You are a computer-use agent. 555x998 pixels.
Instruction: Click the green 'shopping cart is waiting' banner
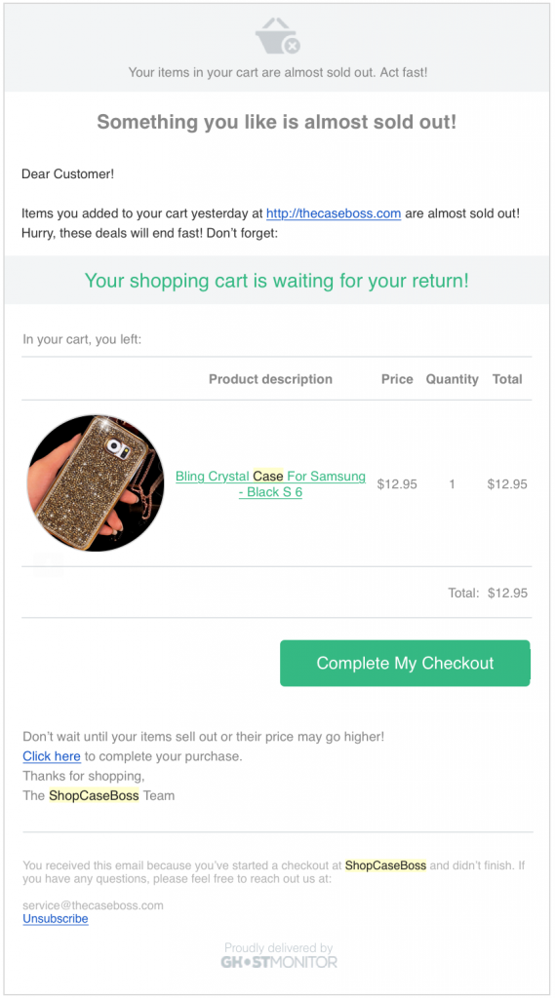[x=277, y=280]
